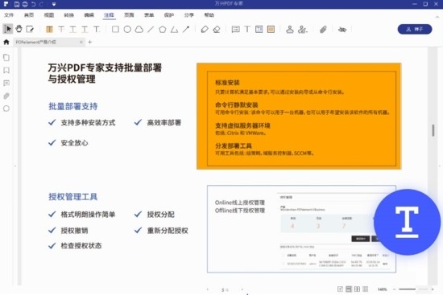
Task: Click the large blue text T button
Action: click(407, 222)
